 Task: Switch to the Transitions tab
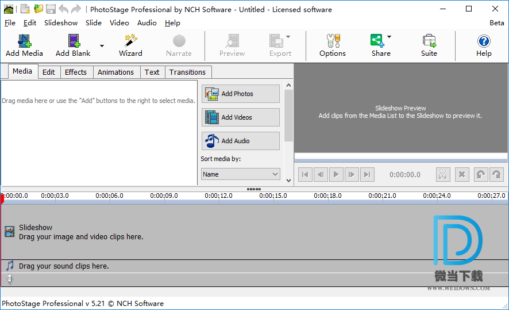[187, 72]
